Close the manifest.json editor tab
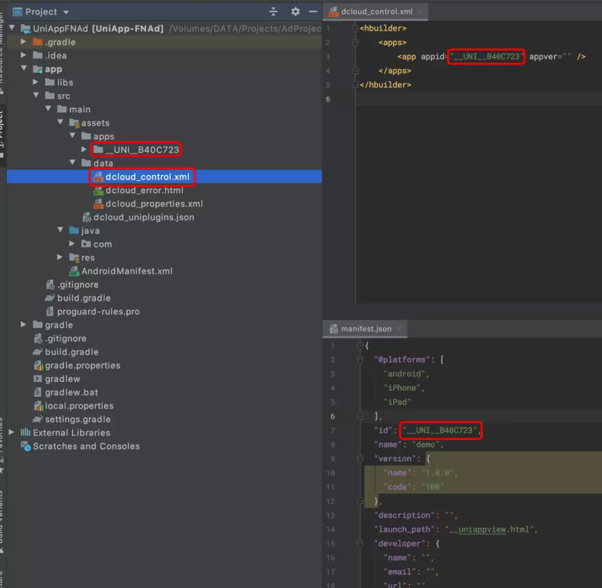 (x=399, y=328)
